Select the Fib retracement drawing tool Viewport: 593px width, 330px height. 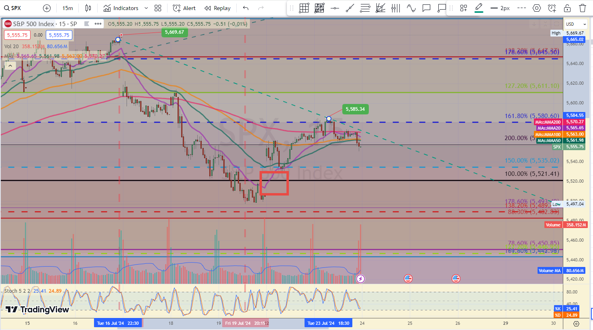[365, 8]
